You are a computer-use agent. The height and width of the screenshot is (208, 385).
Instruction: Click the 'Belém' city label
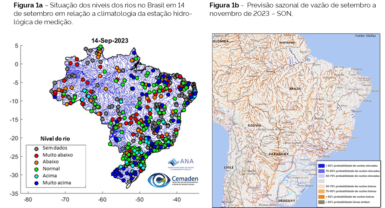tap(316, 65)
